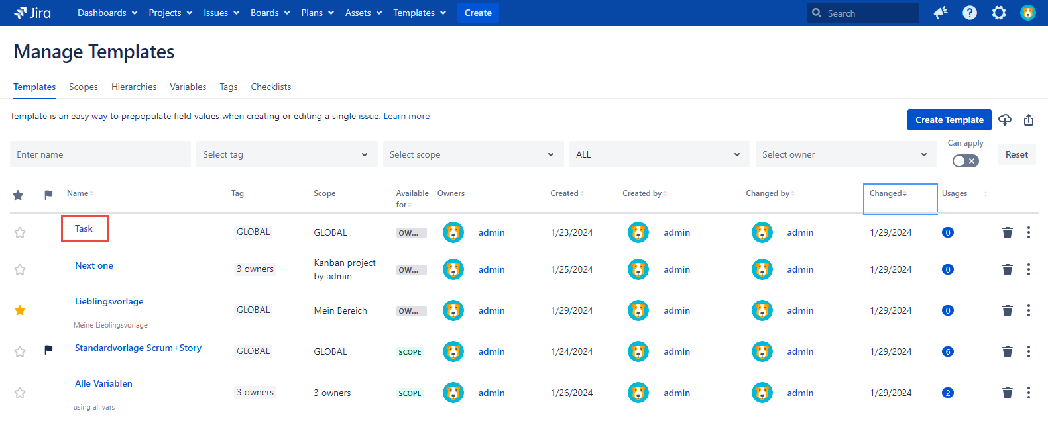
Task: Open the Boards menu in navbar
Action: tap(270, 13)
